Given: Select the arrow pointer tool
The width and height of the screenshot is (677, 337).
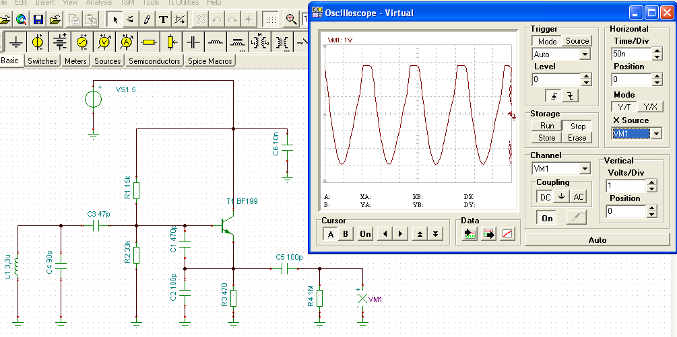Looking at the screenshot, I should (x=115, y=20).
